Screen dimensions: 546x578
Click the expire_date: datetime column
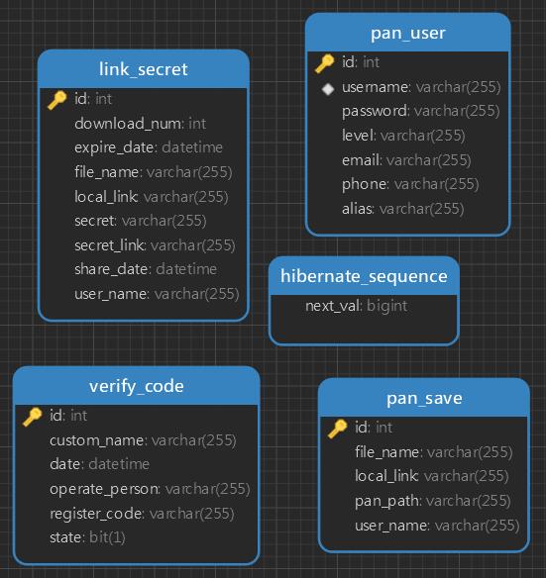coord(149,147)
